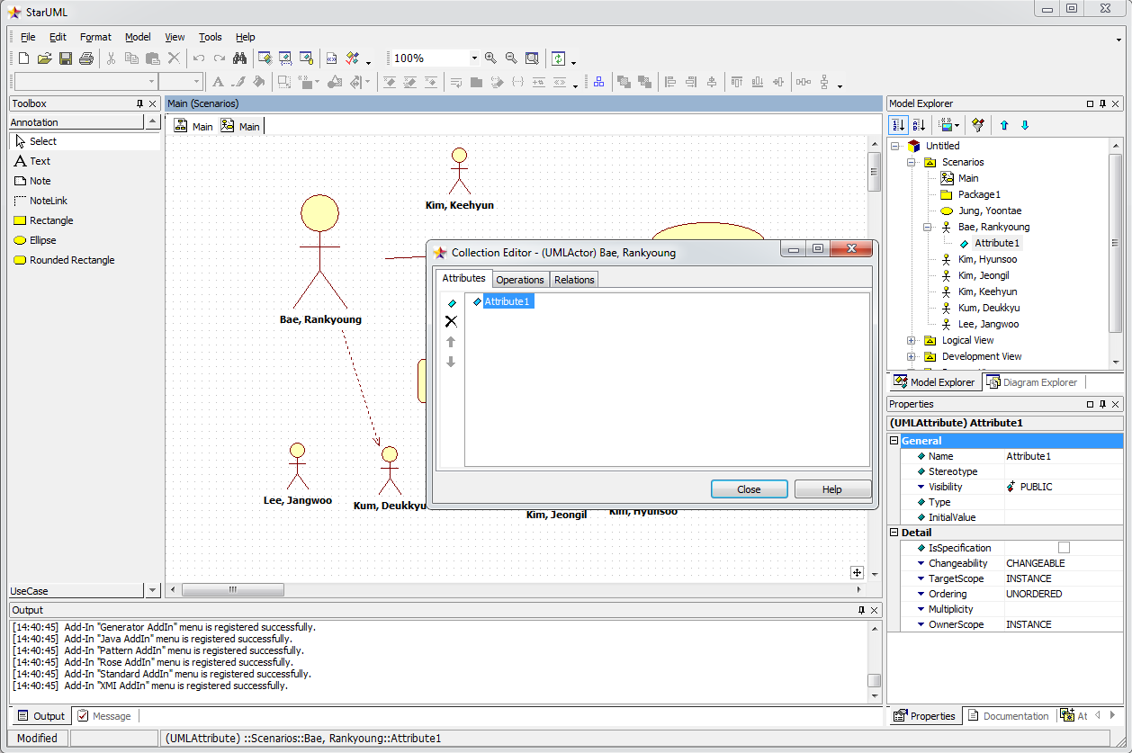Open the Model menu
The height and width of the screenshot is (753, 1132).
pos(138,37)
